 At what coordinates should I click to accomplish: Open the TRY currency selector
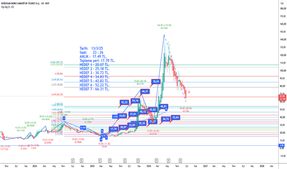(x=282, y=3)
